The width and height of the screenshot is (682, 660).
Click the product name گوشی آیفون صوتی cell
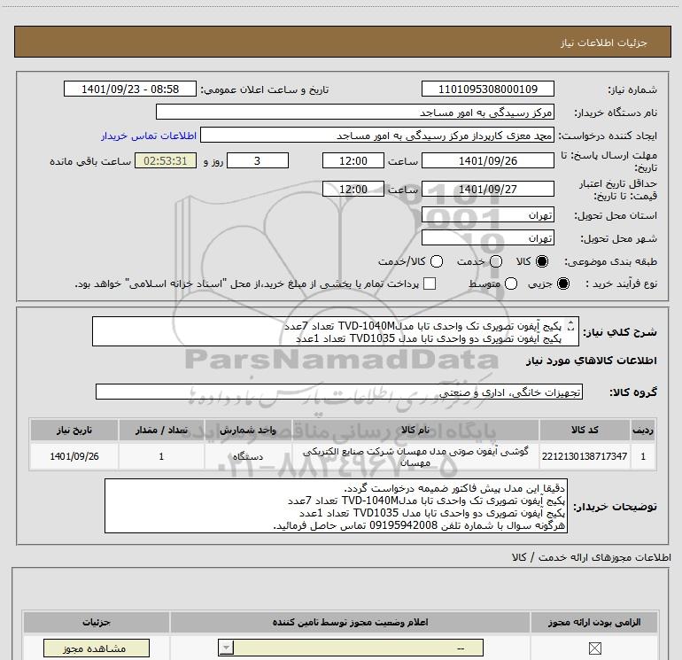[415, 456]
